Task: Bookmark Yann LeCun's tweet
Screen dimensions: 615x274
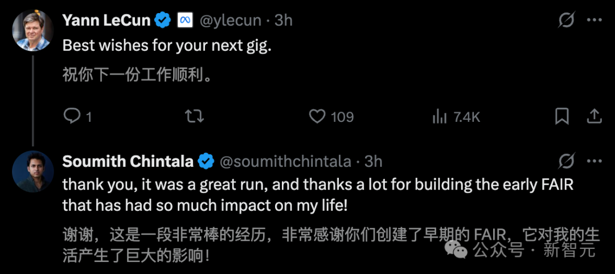Action: [561, 116]
